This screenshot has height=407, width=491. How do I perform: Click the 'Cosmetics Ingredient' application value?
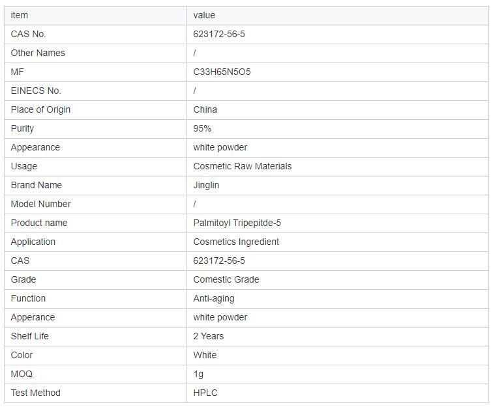point(236,242)
